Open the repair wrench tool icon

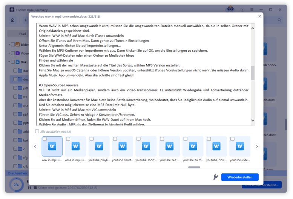[215, 177]
